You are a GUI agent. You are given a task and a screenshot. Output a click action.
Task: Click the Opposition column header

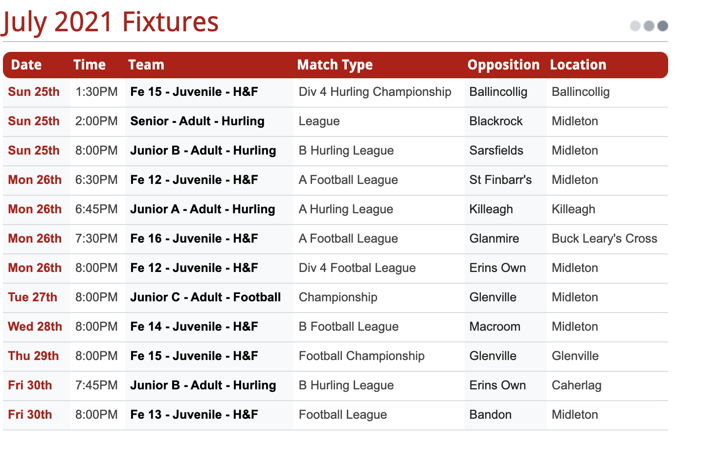[503, 65]
